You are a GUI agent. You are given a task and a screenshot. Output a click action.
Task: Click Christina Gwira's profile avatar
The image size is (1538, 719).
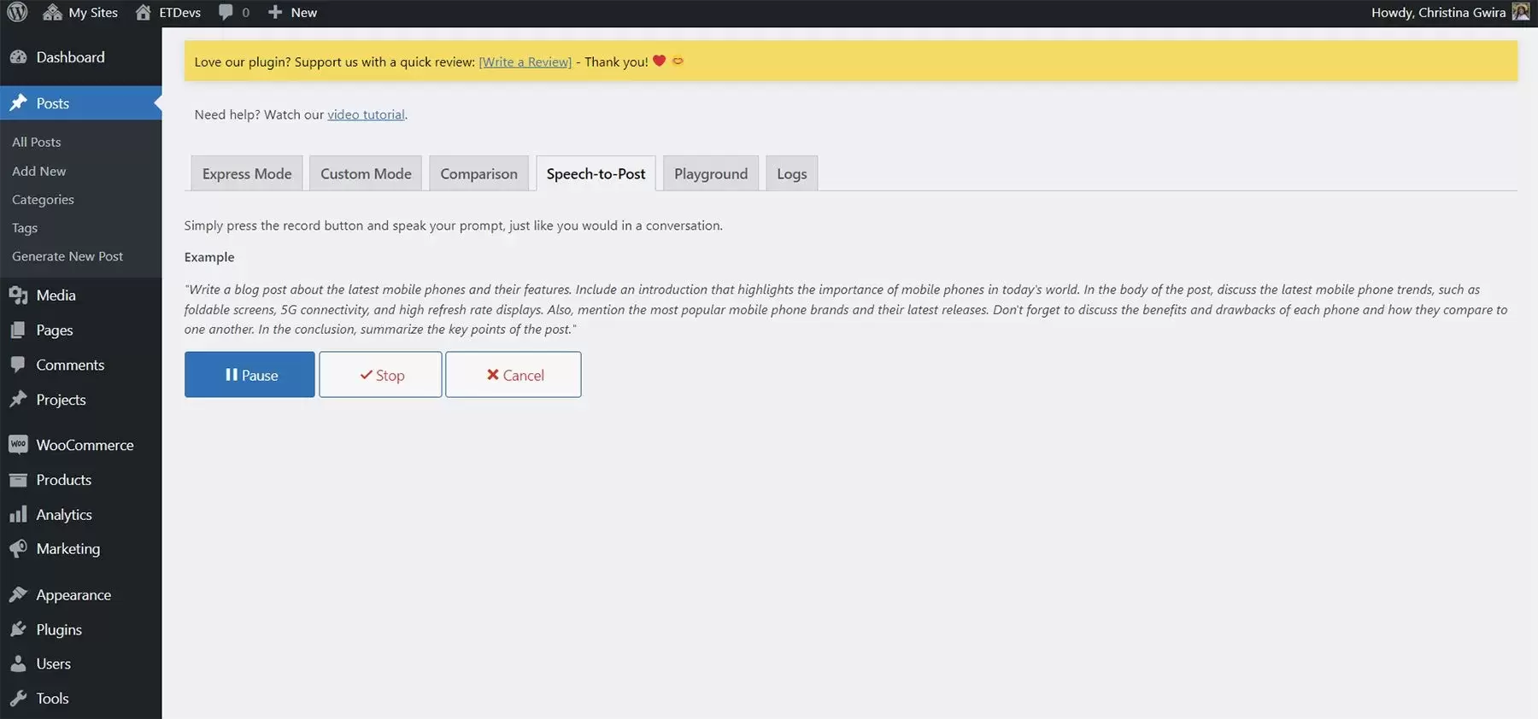[1521, 12]
